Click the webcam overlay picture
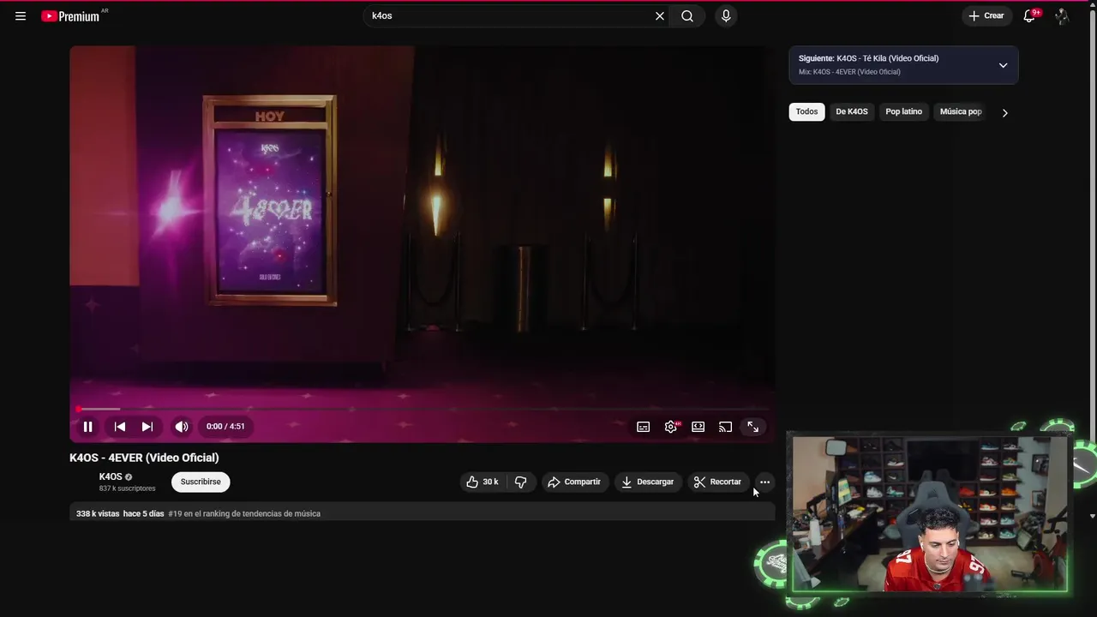The image size is (1097, 617). click(930, 514)
